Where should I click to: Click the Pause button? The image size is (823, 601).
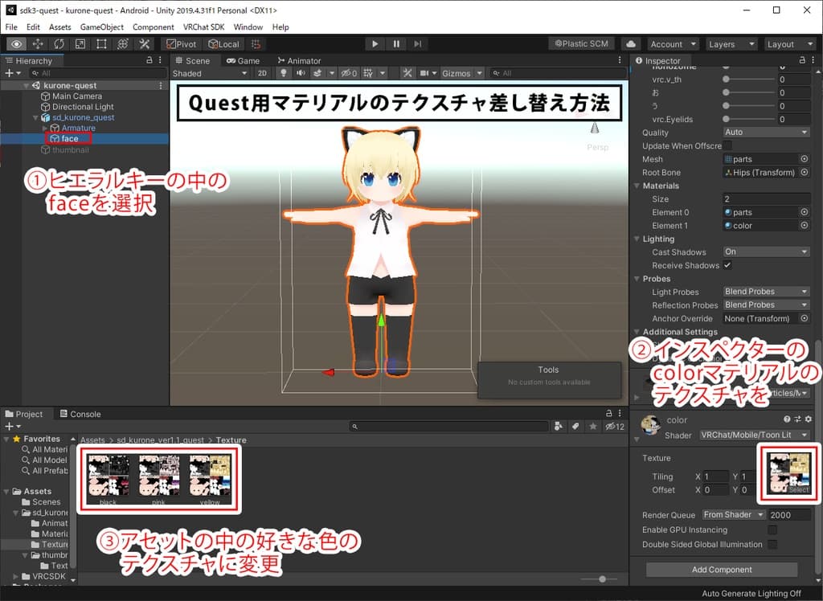point(396,44)
